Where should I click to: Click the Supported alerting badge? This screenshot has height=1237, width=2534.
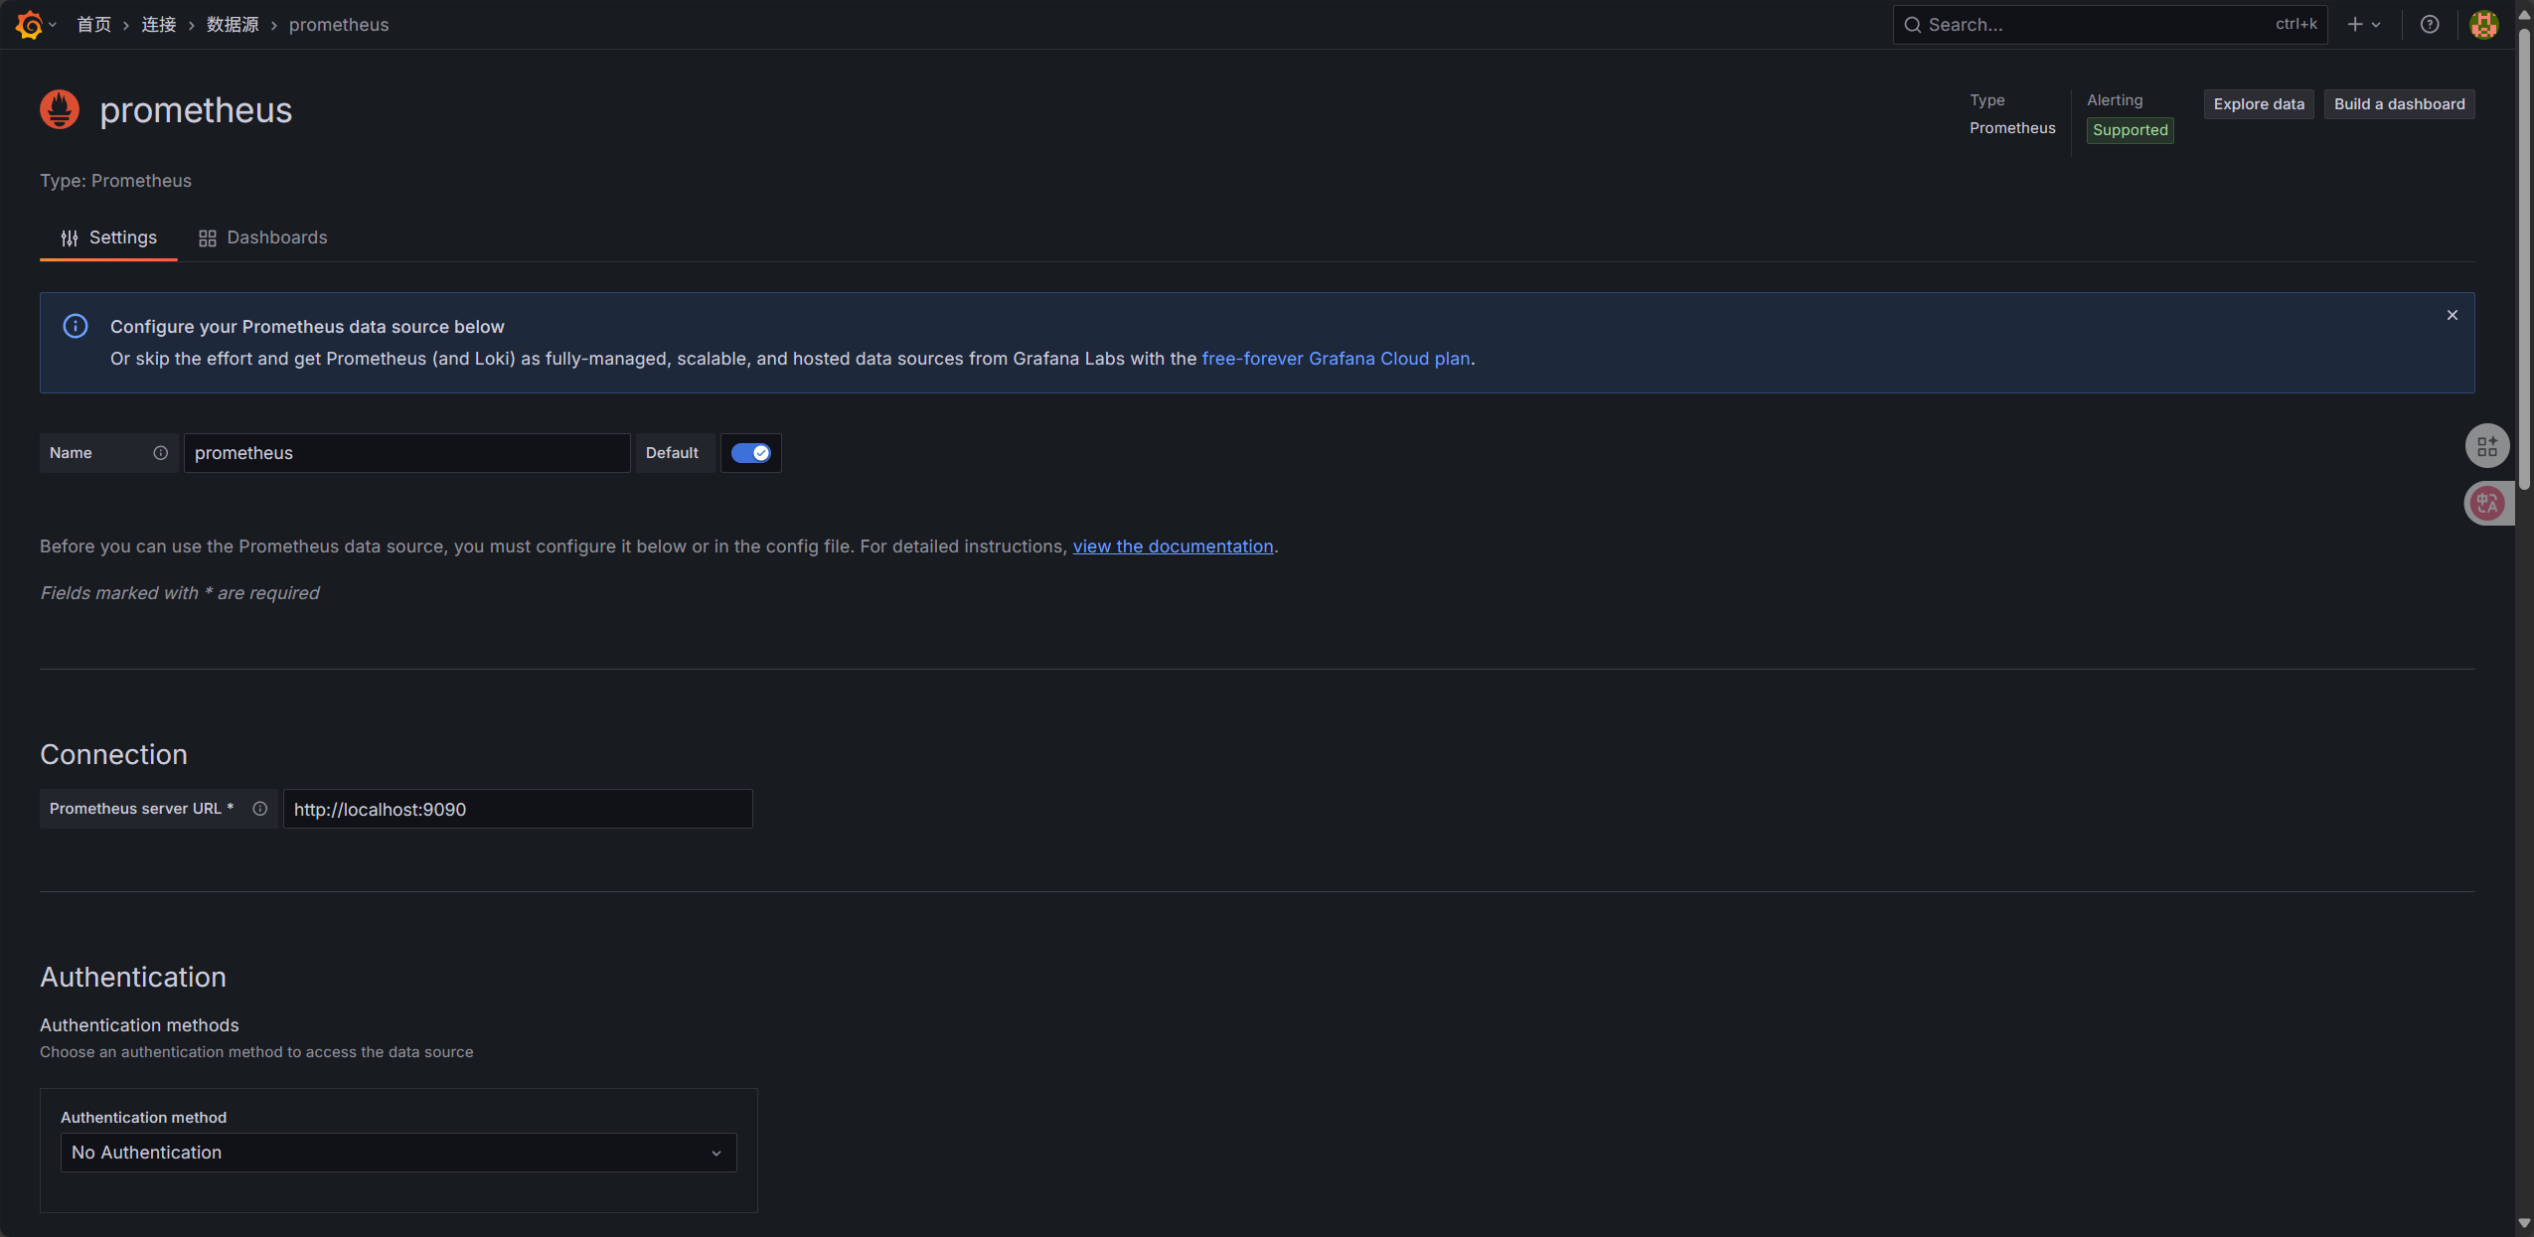point(2130,130)
